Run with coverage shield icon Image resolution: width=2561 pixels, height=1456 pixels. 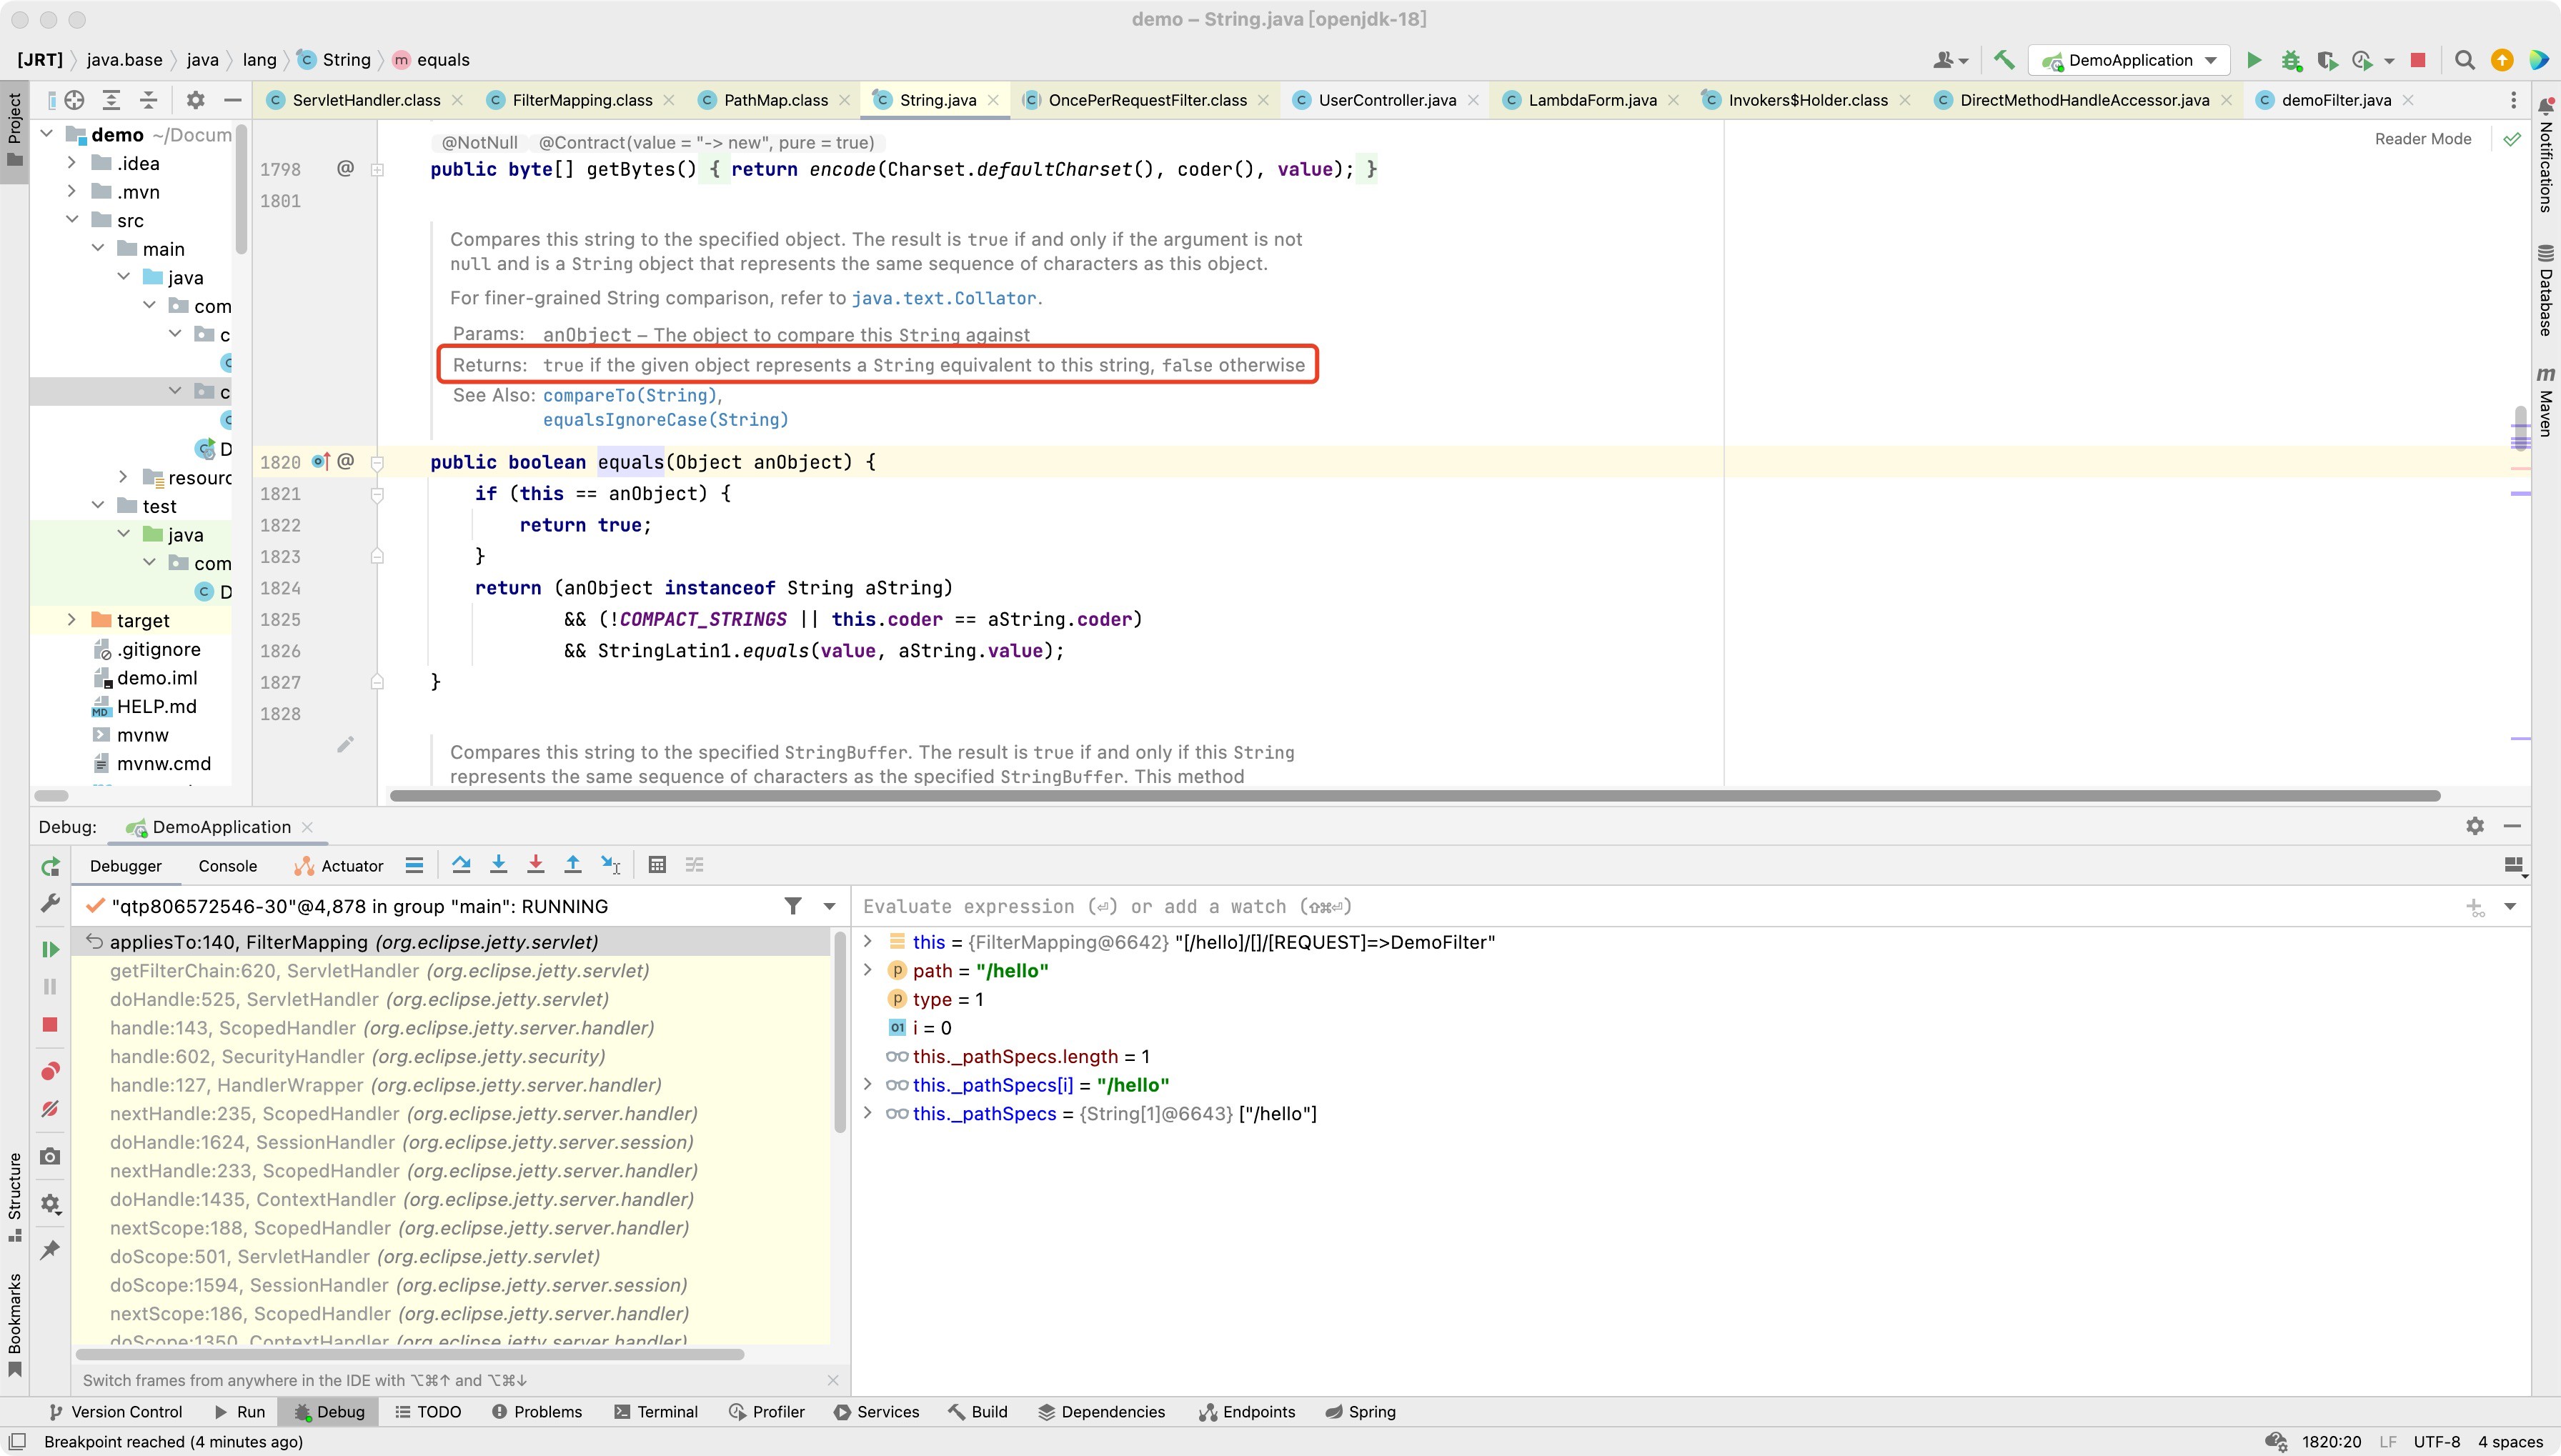coord(2327,60)
